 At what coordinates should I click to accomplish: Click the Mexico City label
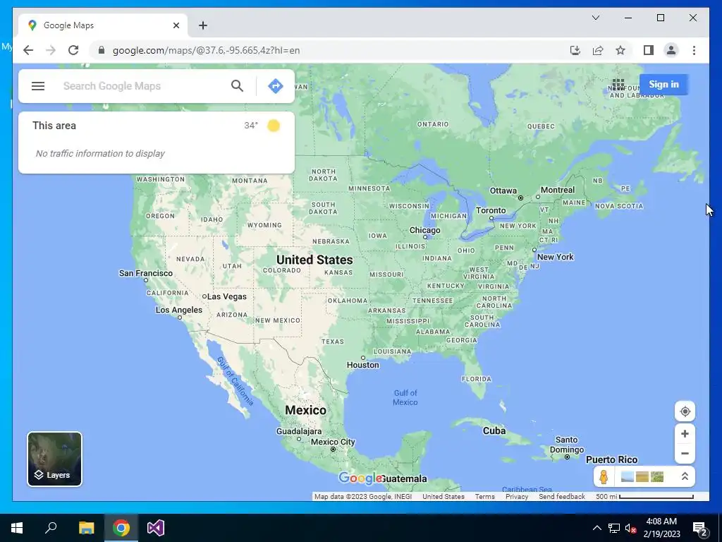(333, 442)
